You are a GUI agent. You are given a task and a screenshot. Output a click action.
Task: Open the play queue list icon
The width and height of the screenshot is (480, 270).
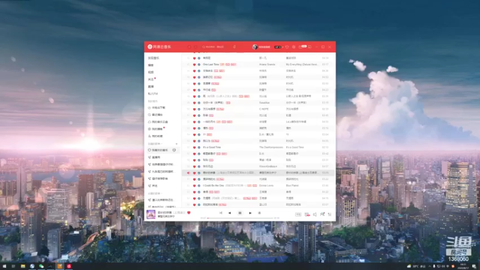pos(329,214)
